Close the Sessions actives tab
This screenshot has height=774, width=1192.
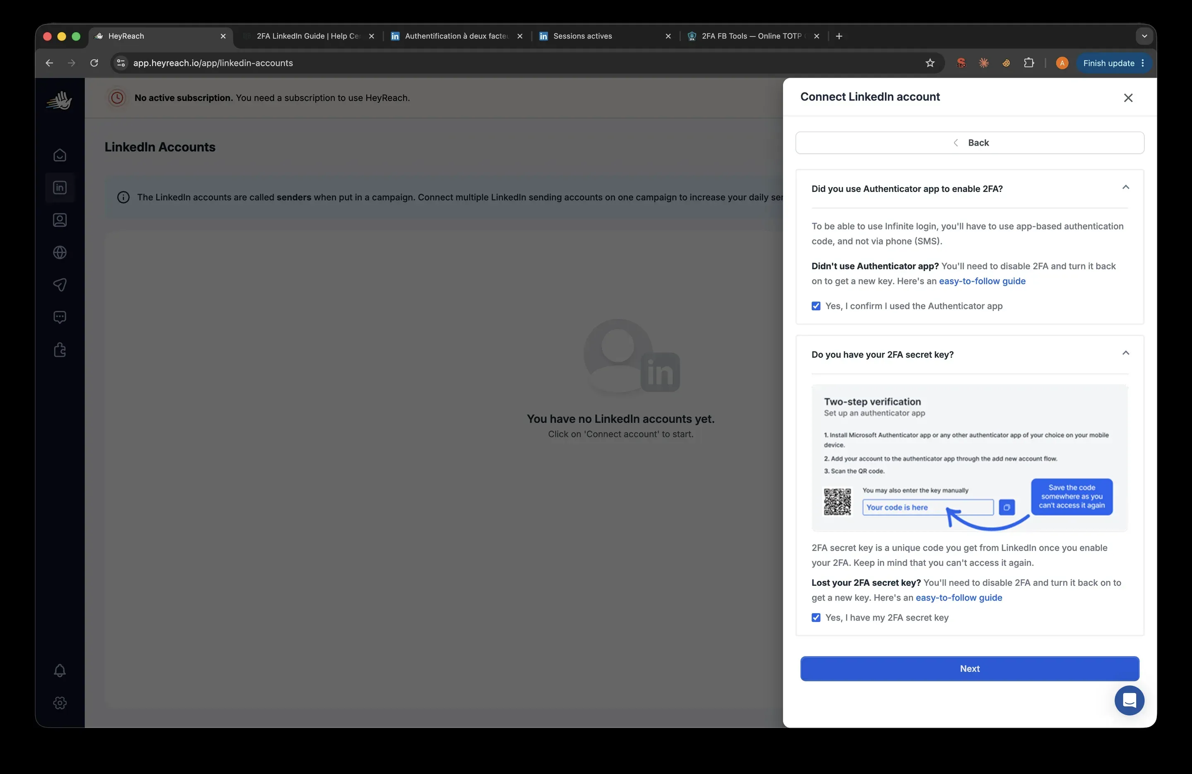click(668, 36)
